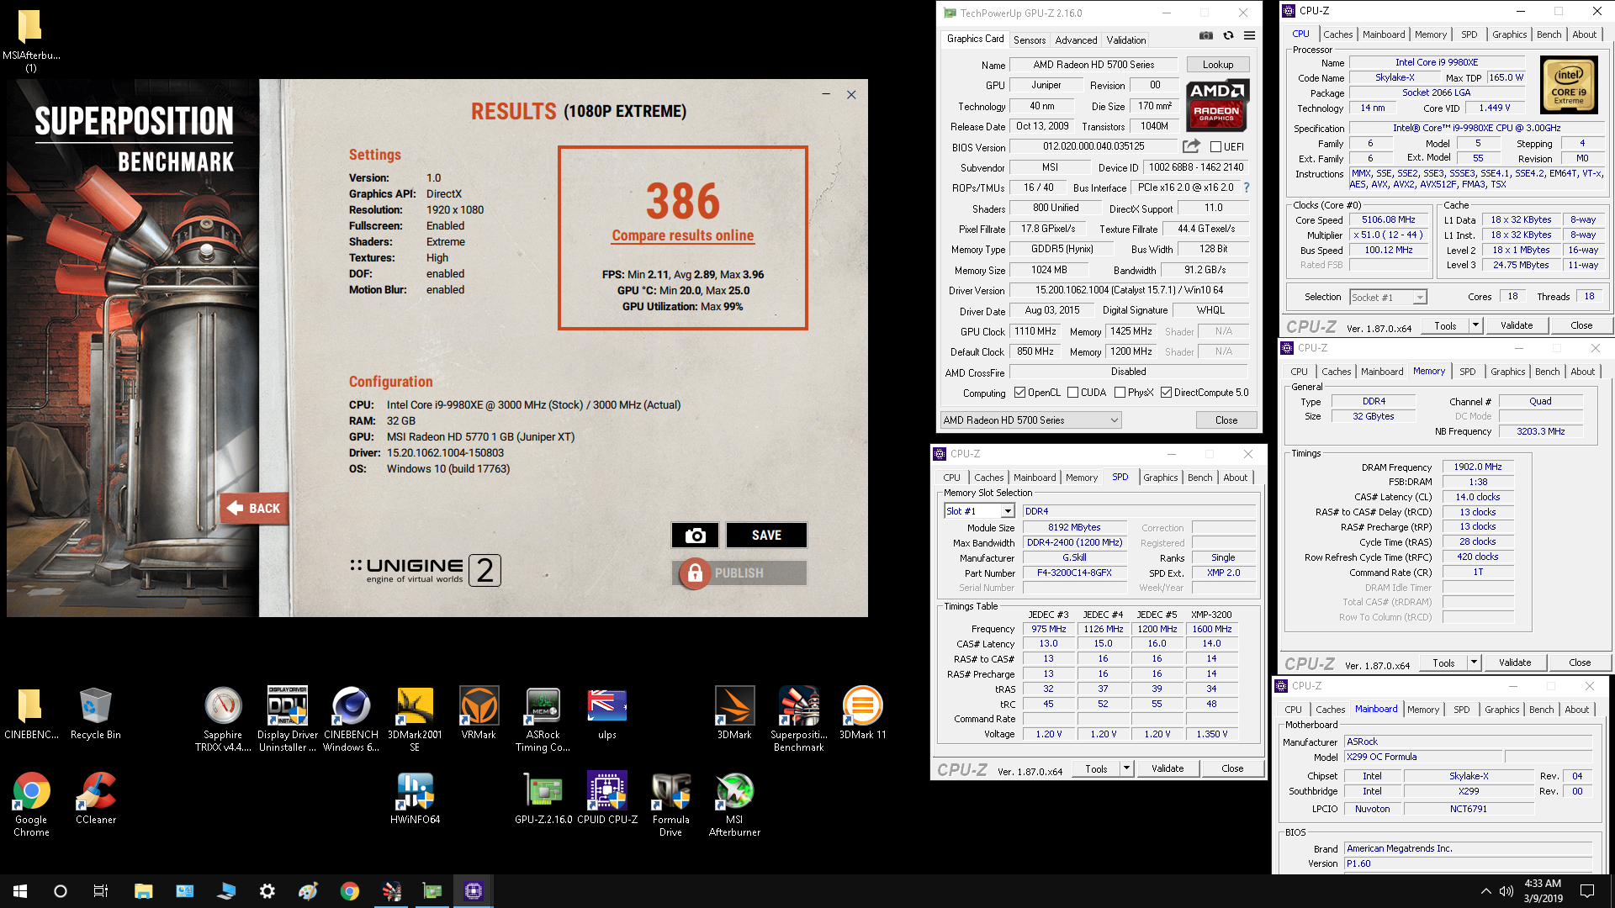
Task: Open the GPU-Z hamburger menu
Action: (x=1249, y=35)
